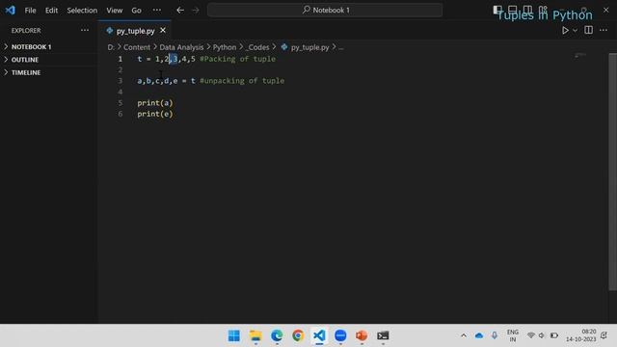
Task: Click the VS Code logo icon
Action: pos(11,10)
